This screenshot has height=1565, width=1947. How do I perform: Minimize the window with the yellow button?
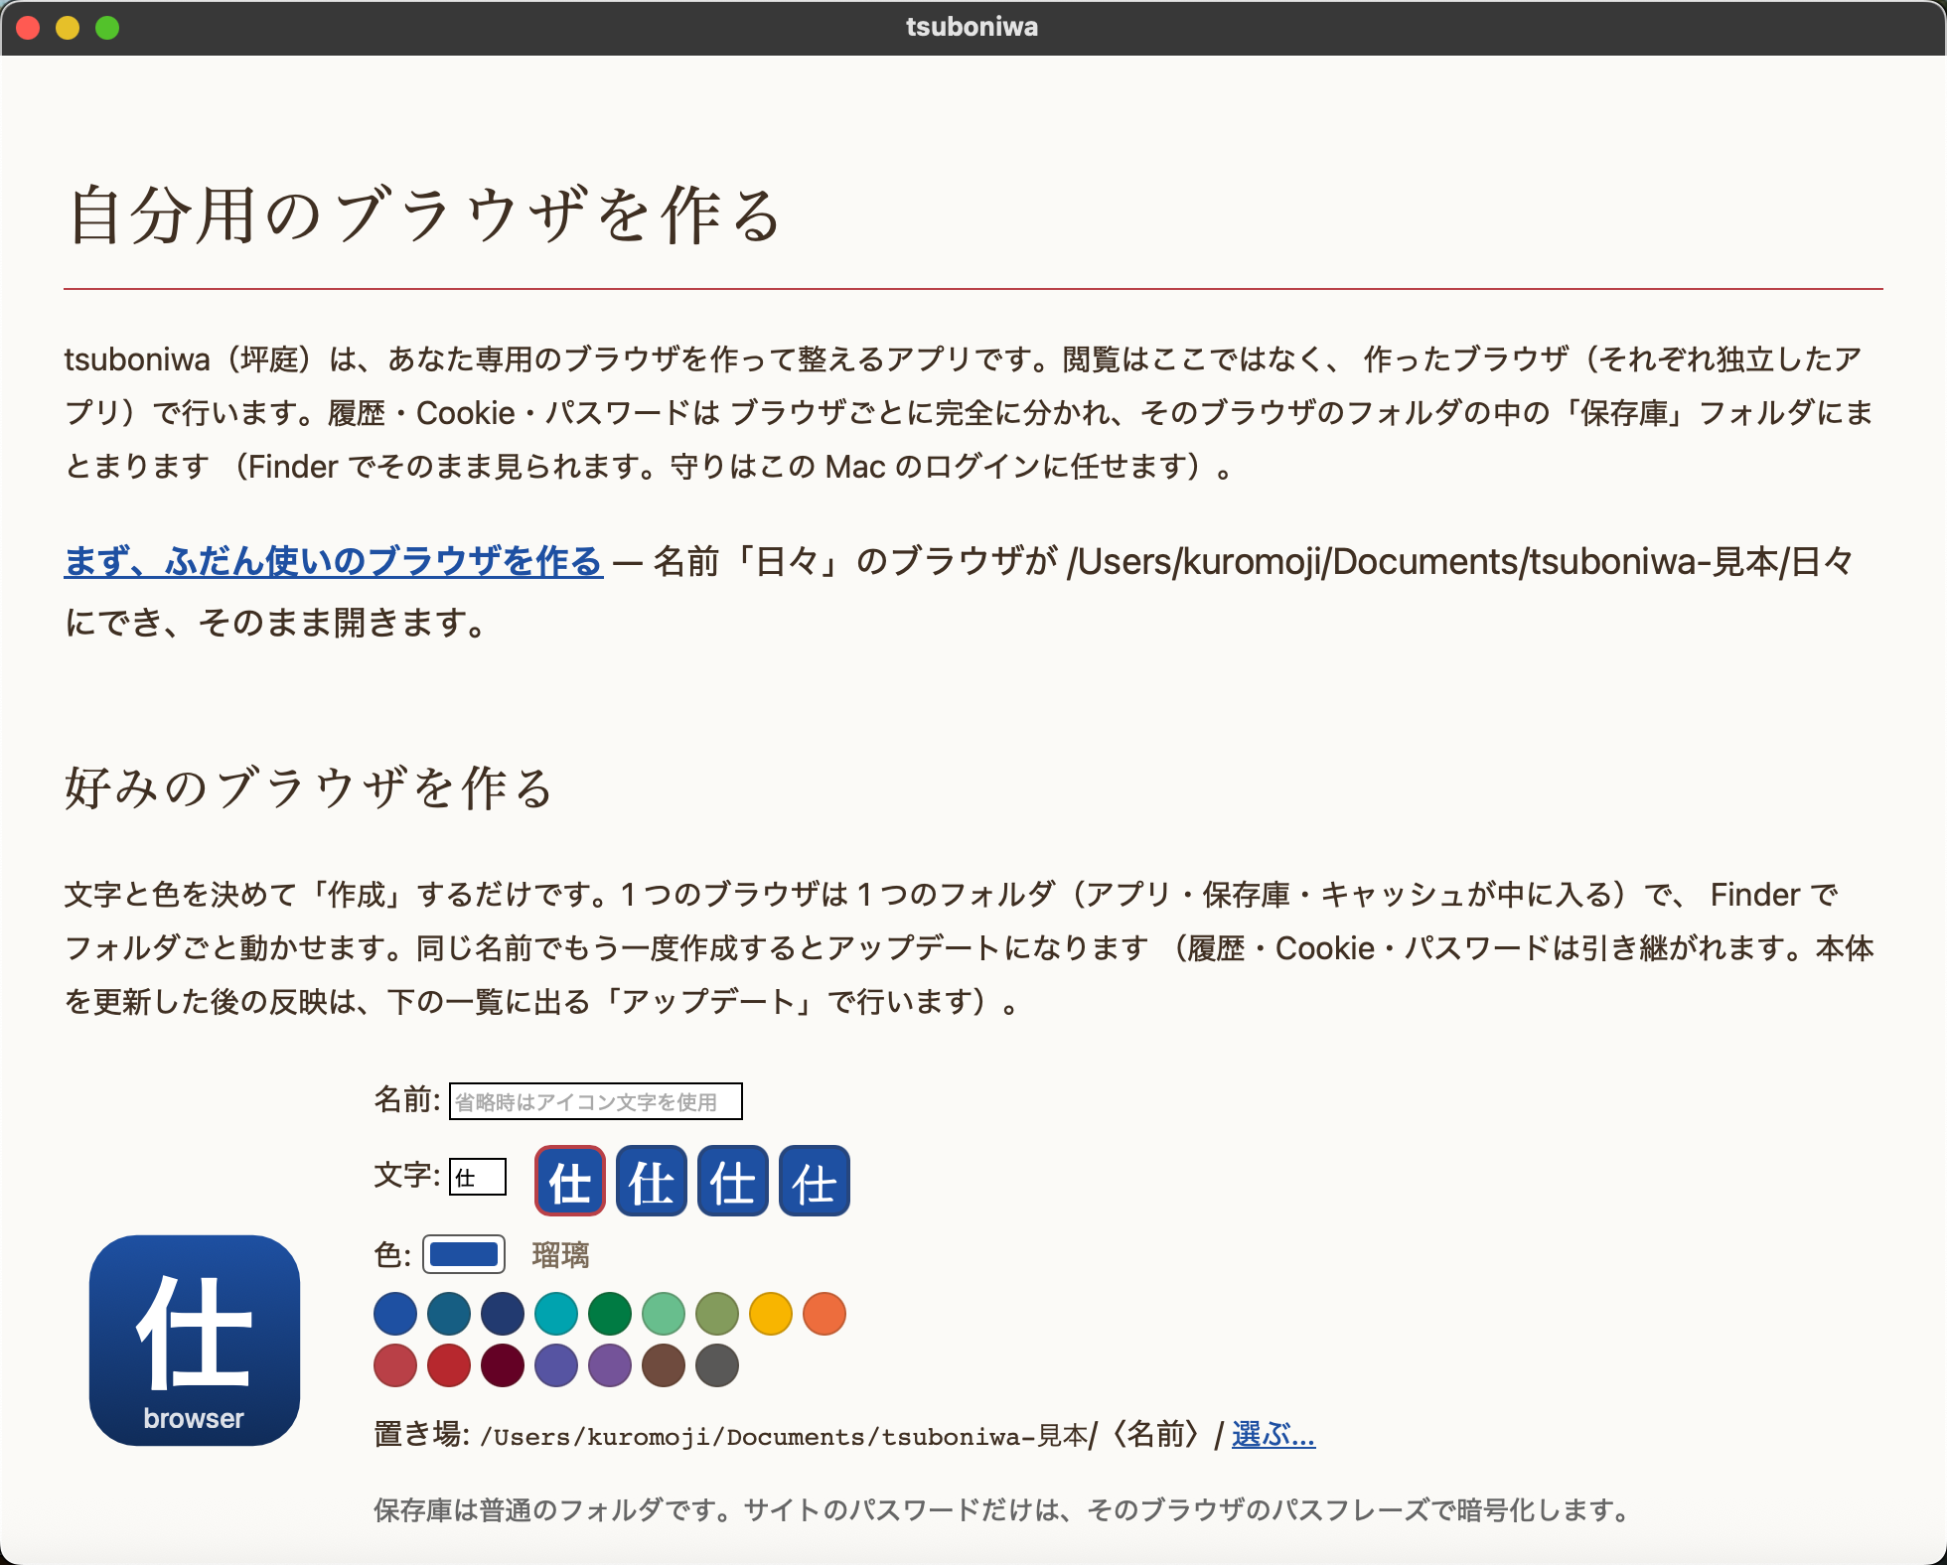[x=68, y=28]
